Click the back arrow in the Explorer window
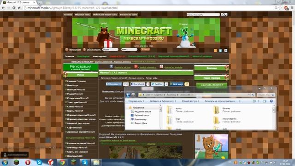The height and width of the screenshot is (166, 295). [x=128, y=95]
